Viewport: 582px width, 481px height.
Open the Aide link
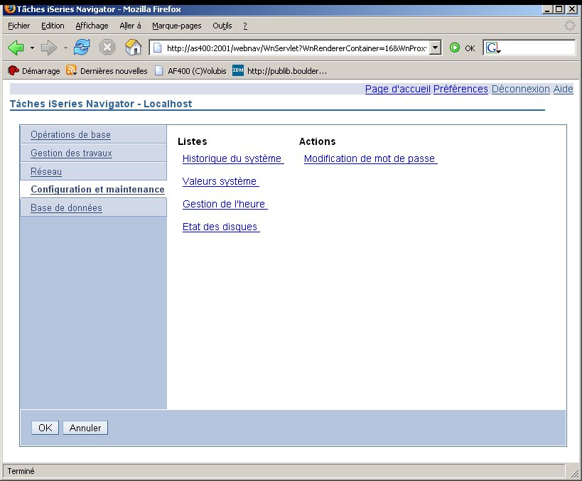pyautogui.click(x=563, y=89)
